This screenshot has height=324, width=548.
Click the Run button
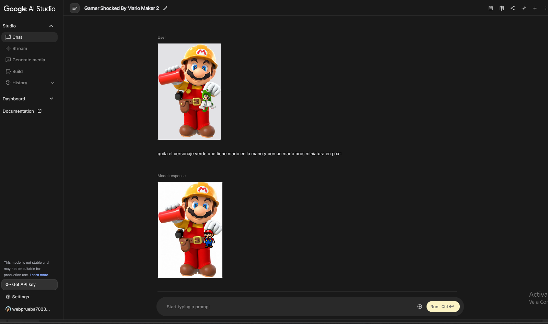tap(443, 307)
